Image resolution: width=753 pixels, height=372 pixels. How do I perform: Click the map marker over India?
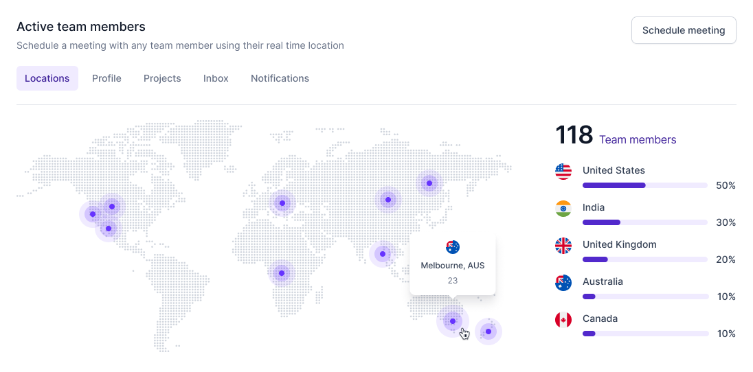pos(382,254)
